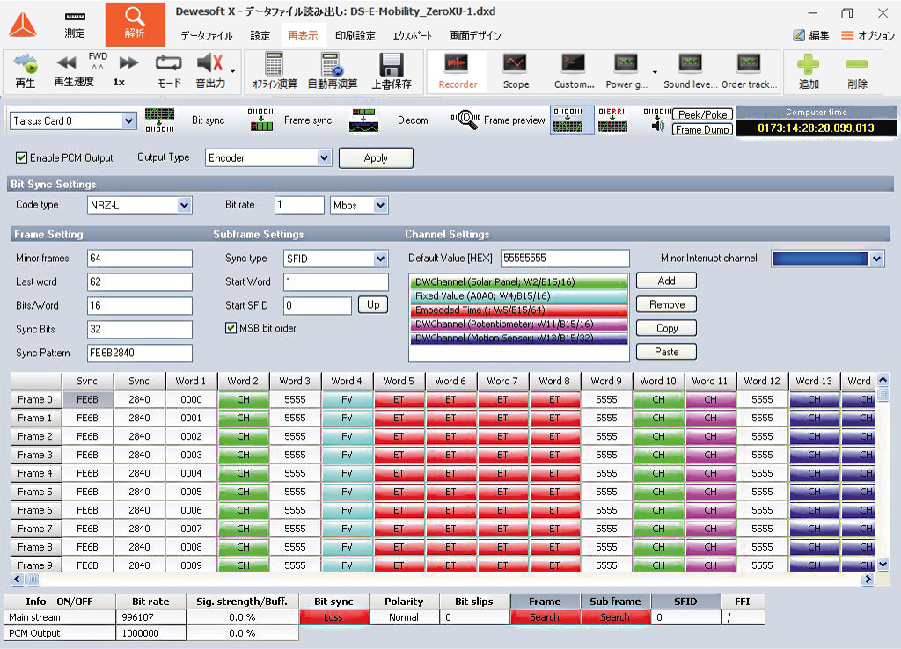Open the Decom icon

pos(363,120)
